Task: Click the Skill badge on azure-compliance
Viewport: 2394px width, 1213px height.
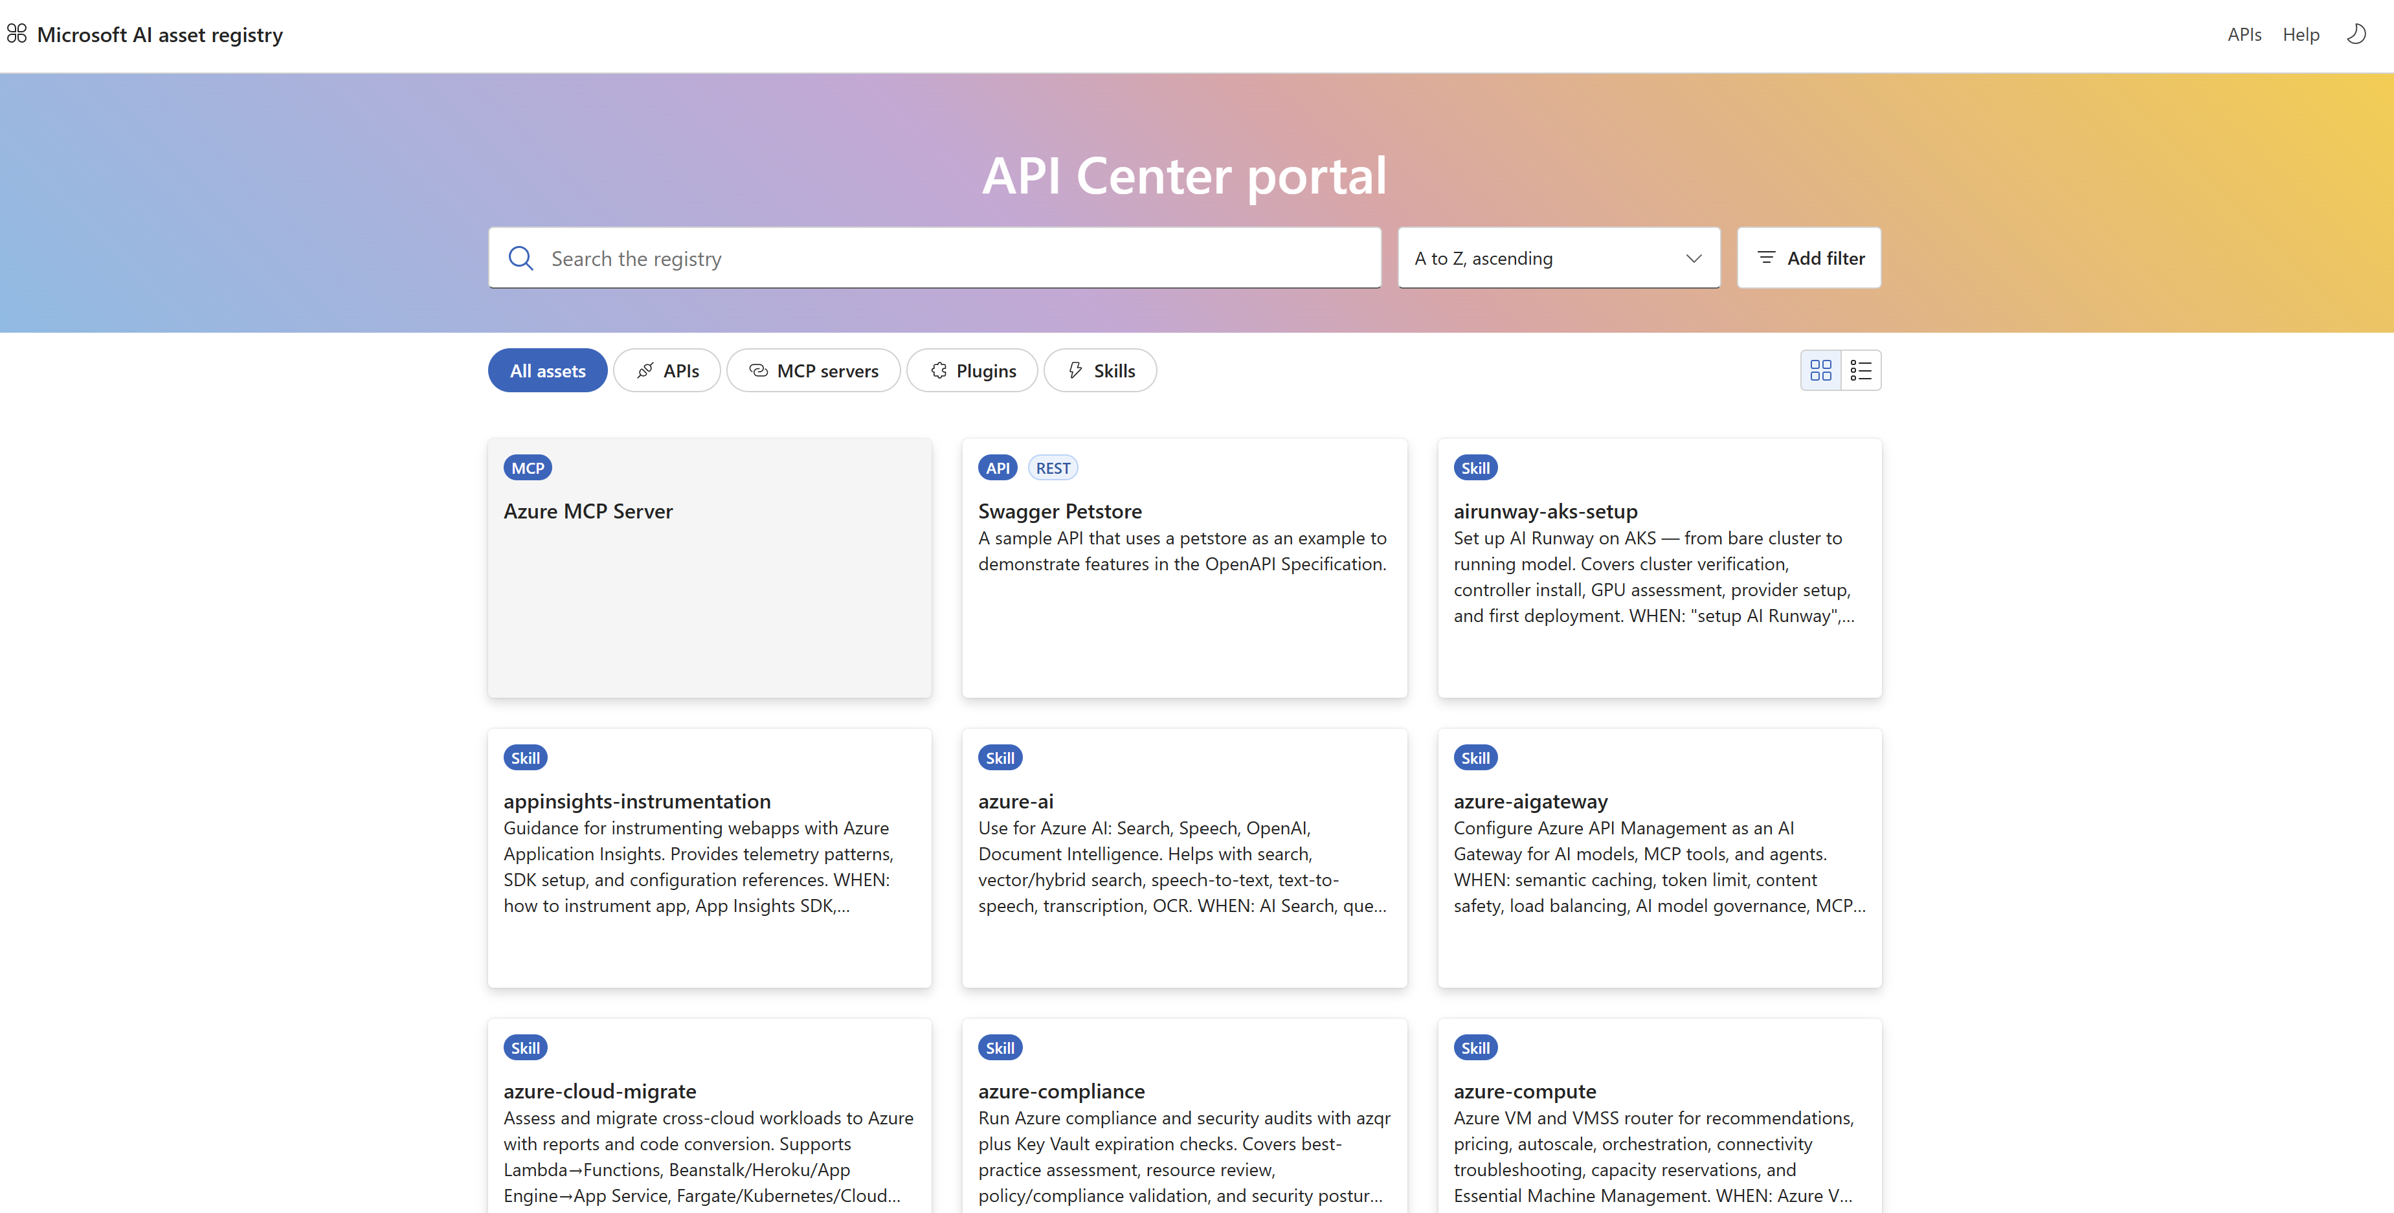Action: coord(1000,1047)
